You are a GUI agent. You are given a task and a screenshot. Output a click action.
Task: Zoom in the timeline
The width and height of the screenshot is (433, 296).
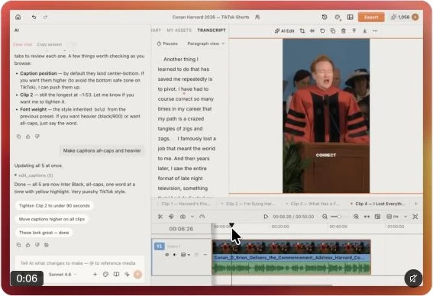coord(356,217)
